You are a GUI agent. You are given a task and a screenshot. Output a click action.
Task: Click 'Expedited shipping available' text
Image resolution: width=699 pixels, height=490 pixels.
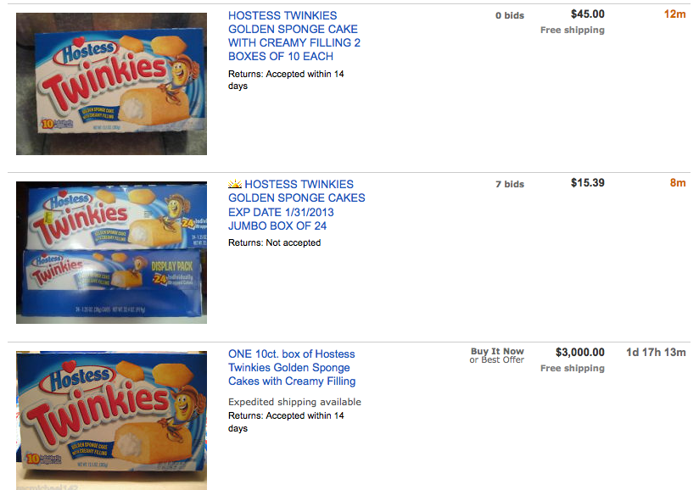(x=294, y=402)
